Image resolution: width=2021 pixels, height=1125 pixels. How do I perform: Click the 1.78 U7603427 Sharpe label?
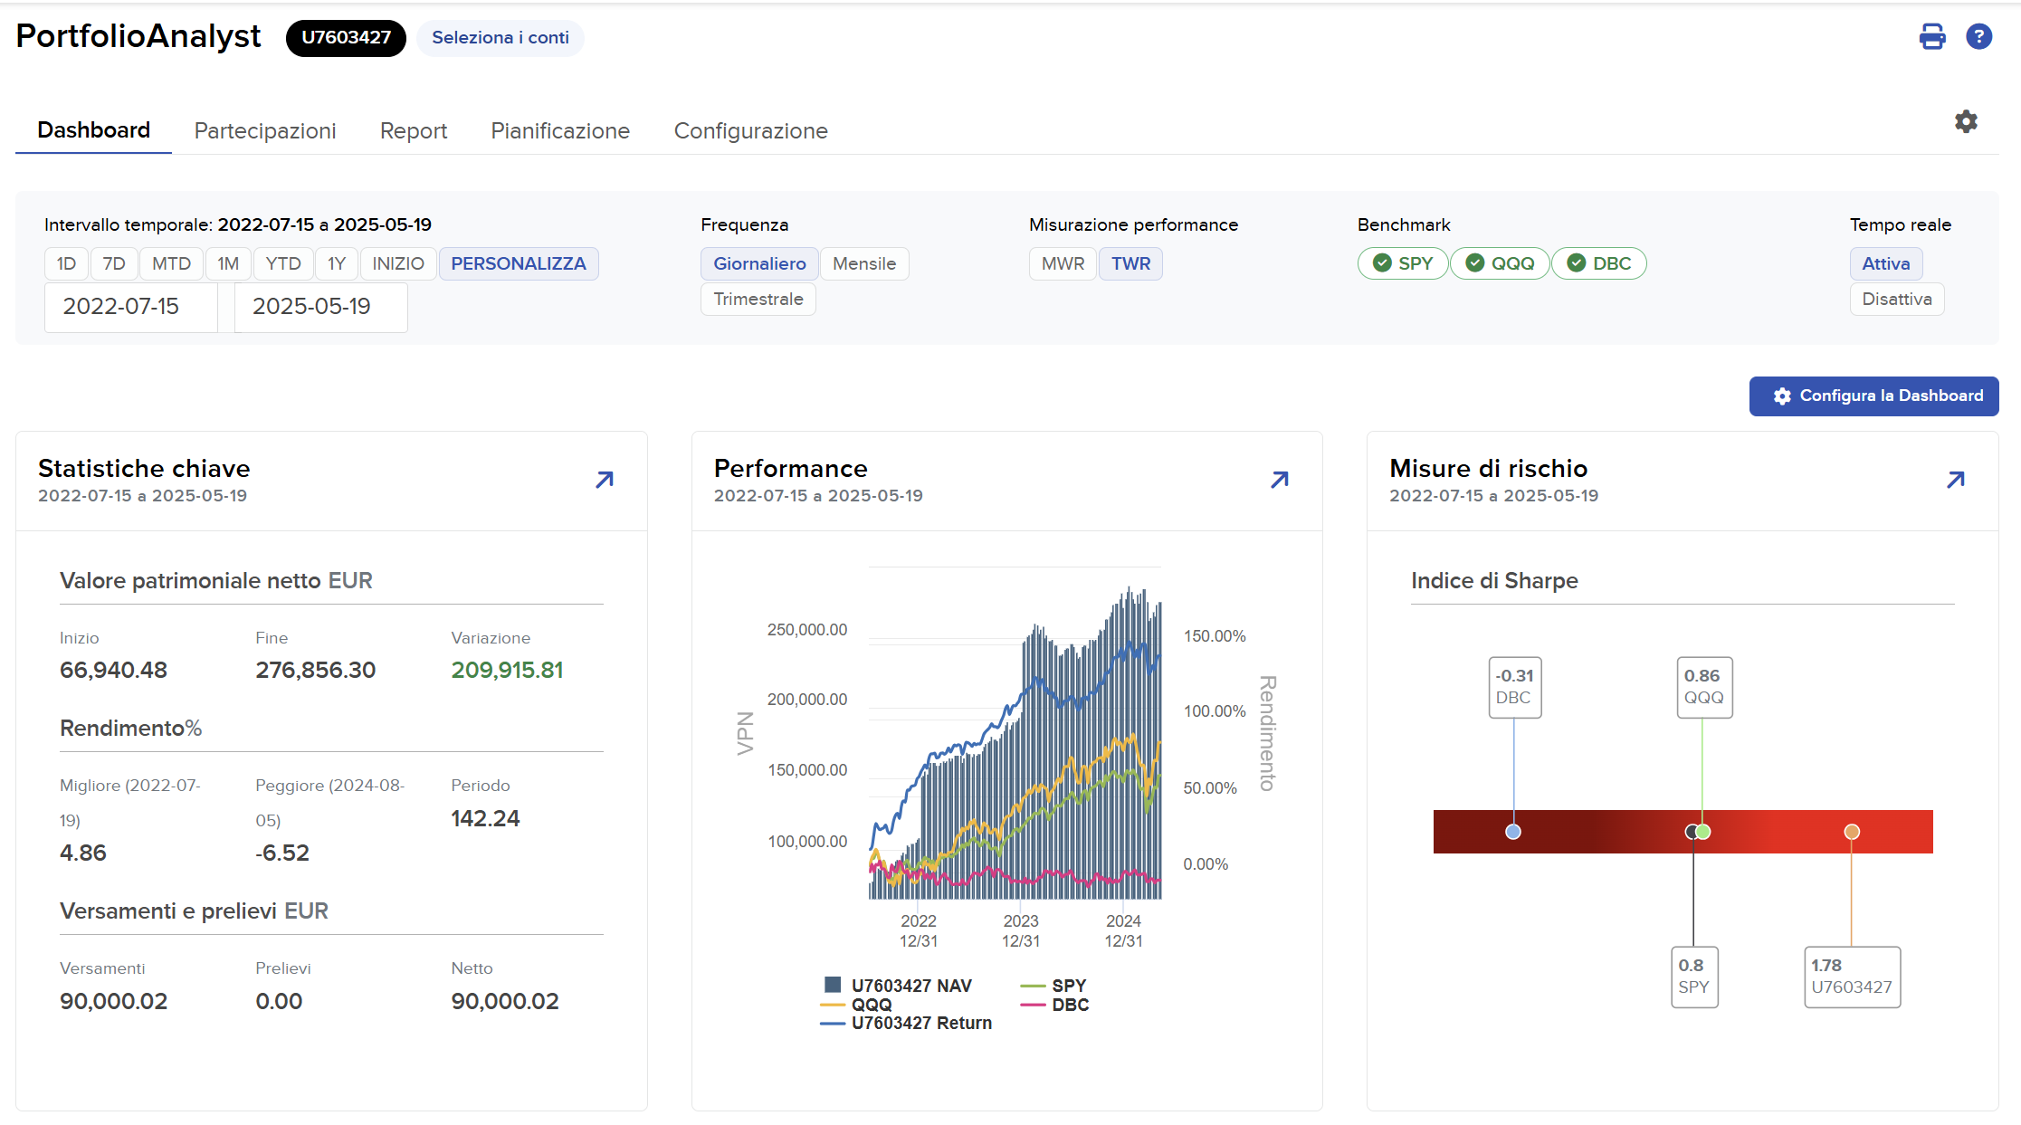(1852, 977)
